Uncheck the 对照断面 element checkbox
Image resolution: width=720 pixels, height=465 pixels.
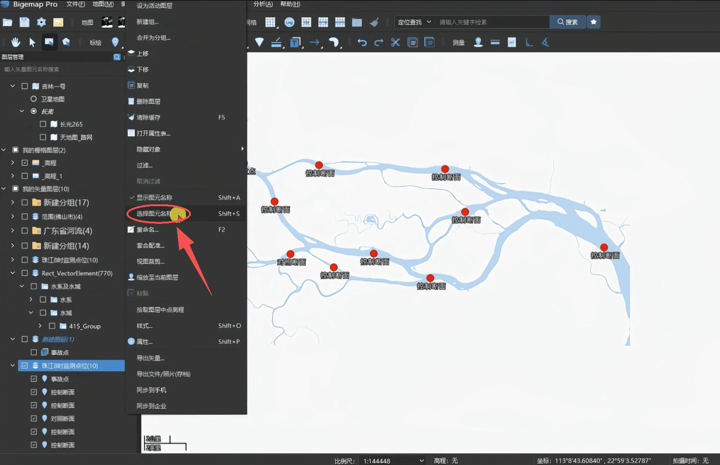click(x=34, y=418)
